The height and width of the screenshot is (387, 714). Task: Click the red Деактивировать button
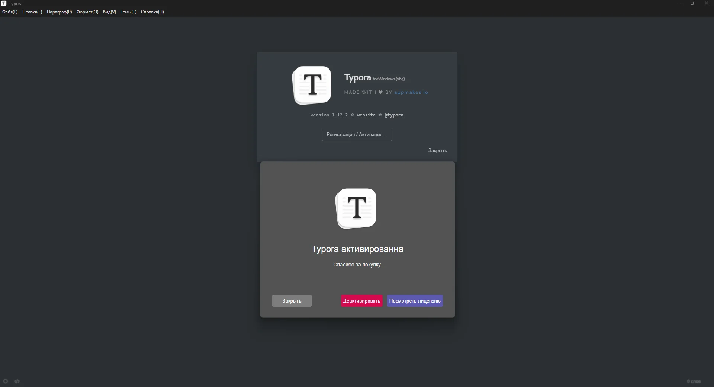(x=361, y=301)
